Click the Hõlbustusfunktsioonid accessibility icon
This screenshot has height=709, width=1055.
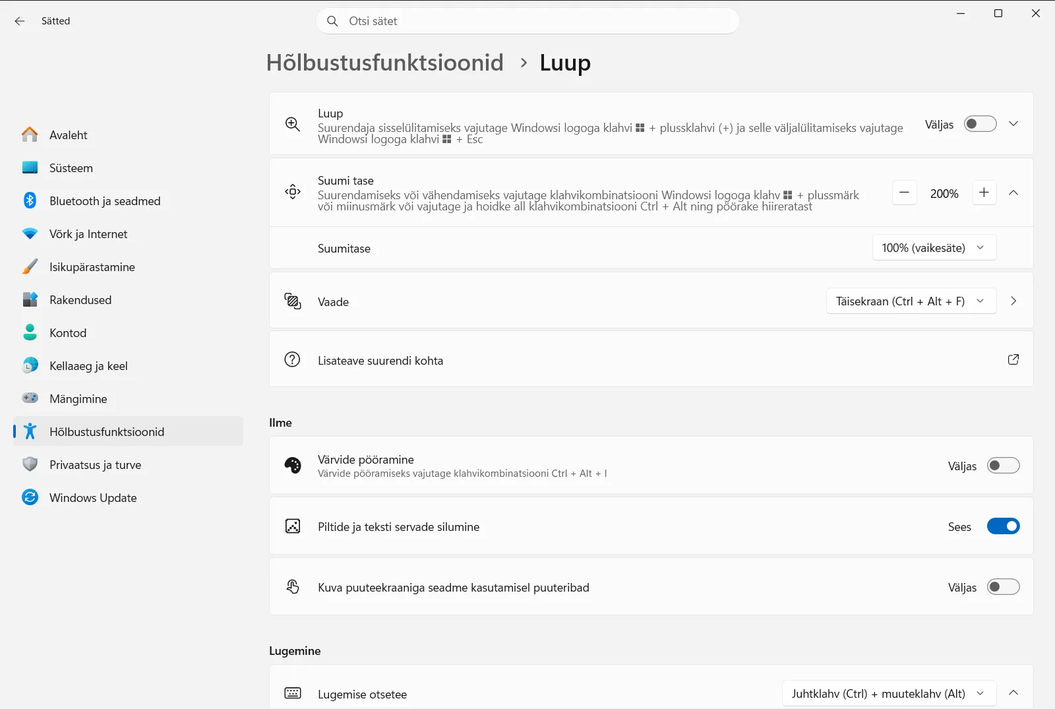point(30,431)
